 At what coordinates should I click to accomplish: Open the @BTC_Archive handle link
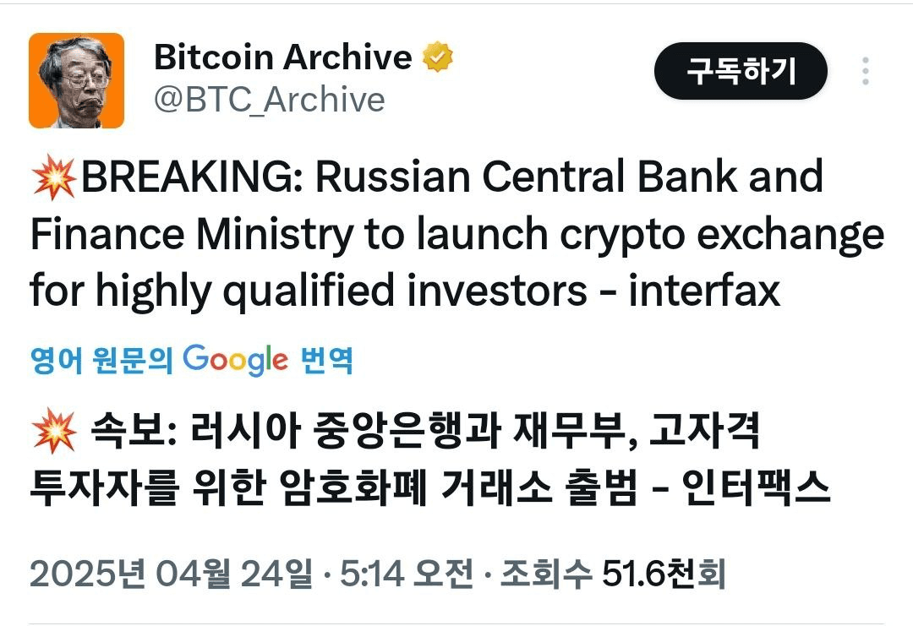click(x=269, y=100)
